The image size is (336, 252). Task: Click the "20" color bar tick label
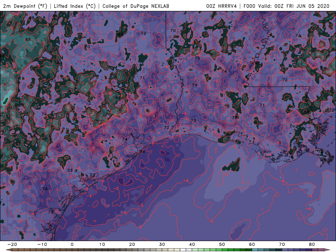[x=132, y=244]
